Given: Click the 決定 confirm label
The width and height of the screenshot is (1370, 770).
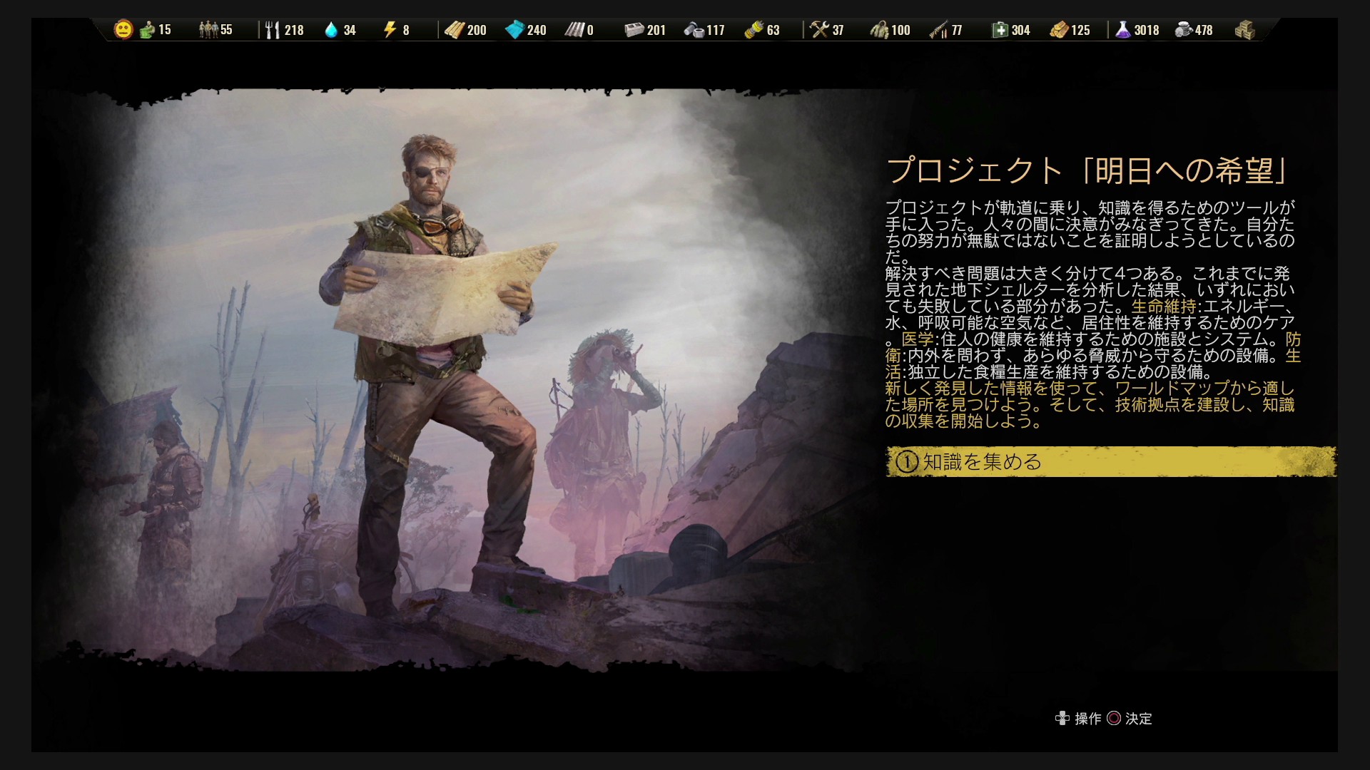Looking at the screenshot, I should (1139, 719).
